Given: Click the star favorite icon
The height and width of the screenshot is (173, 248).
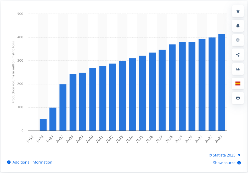Looking at the screenshot, I should pyautogui.click(x=238, y=11).
